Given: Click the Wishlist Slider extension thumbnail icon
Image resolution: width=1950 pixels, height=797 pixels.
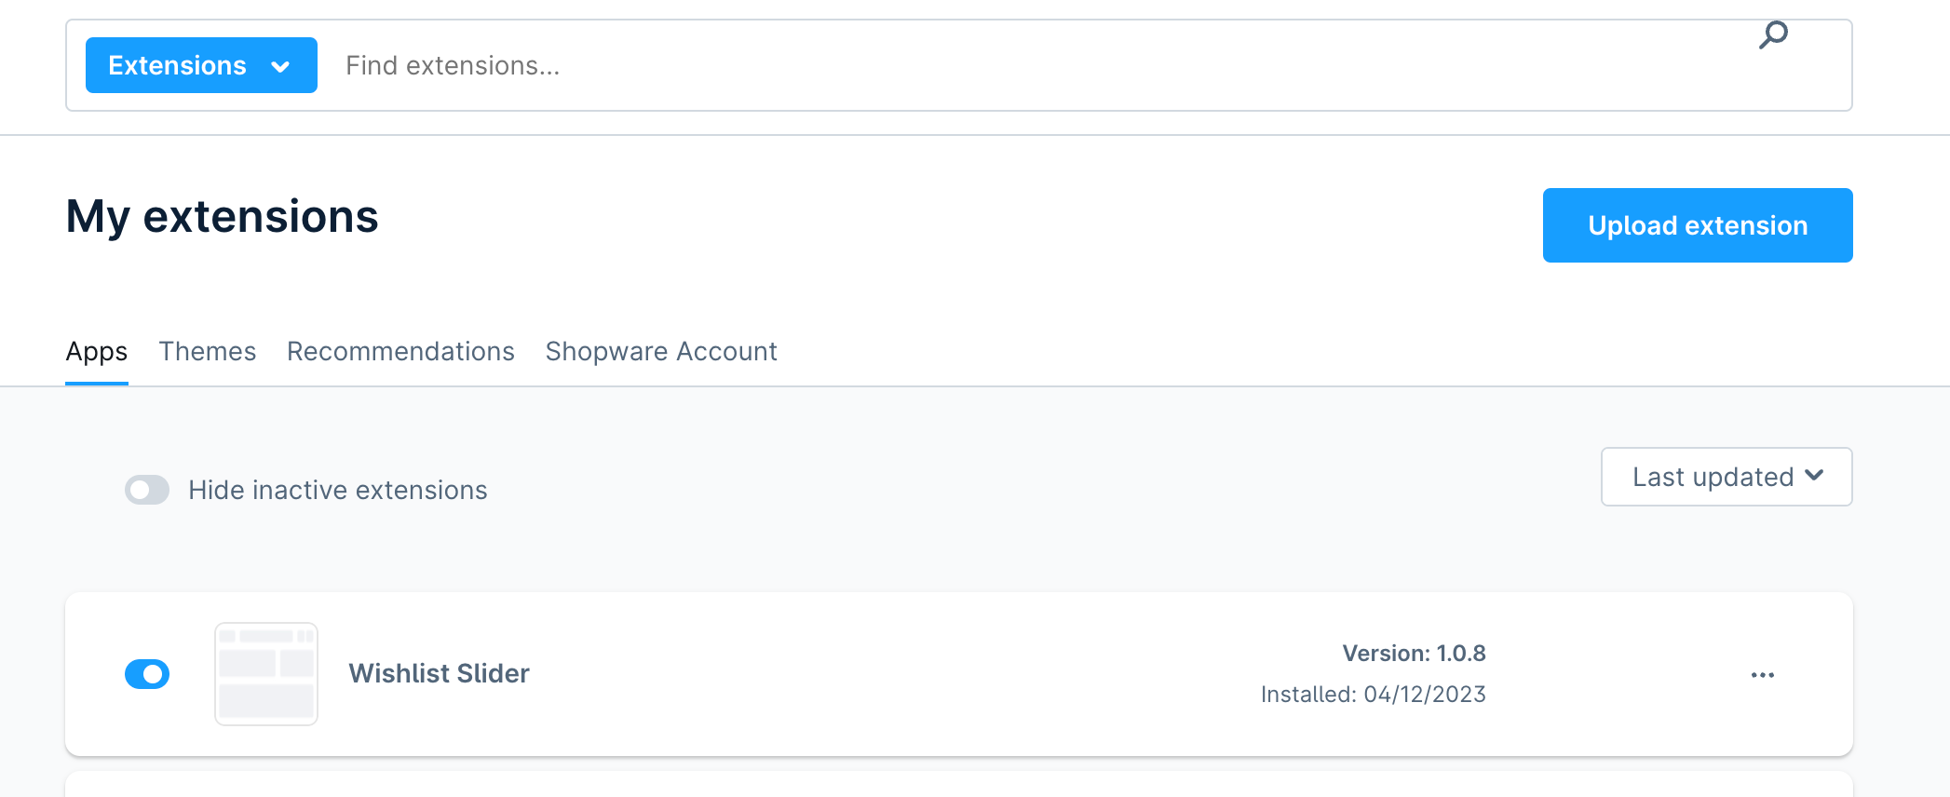Looking at the screenshot, I should point(266,674).
